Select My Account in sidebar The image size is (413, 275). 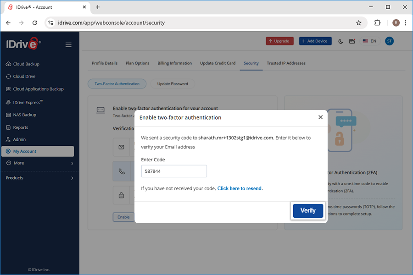[x=38, y=151]
